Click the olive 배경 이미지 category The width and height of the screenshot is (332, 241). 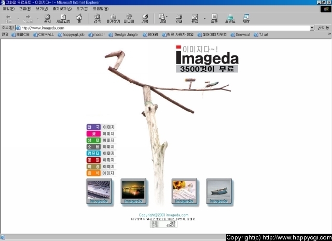(101, 167)
